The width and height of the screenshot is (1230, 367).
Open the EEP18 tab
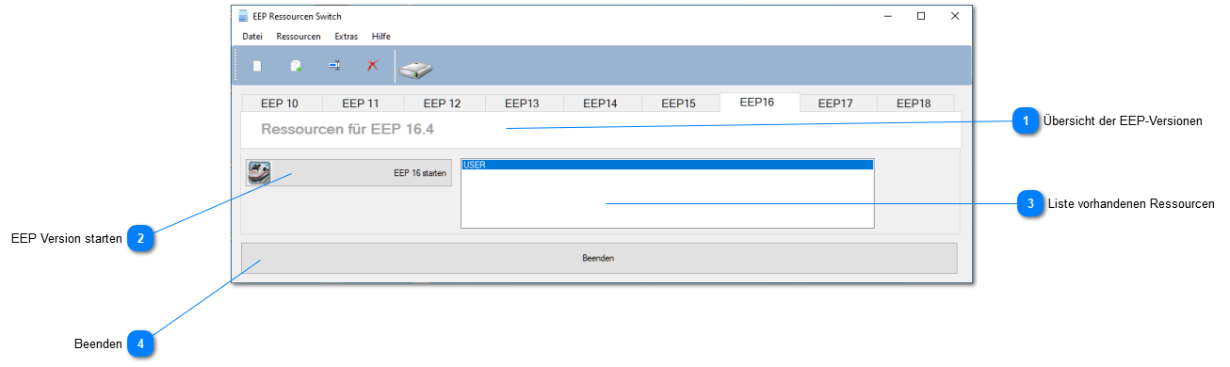click(914, 104)
